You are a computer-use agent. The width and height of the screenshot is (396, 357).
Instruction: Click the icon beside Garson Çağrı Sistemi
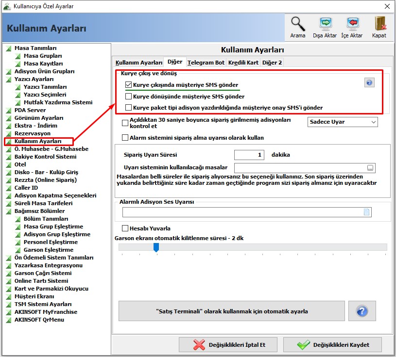[9, 273]
